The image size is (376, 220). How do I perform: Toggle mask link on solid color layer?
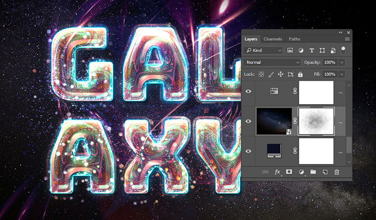(x=295, y=151)
